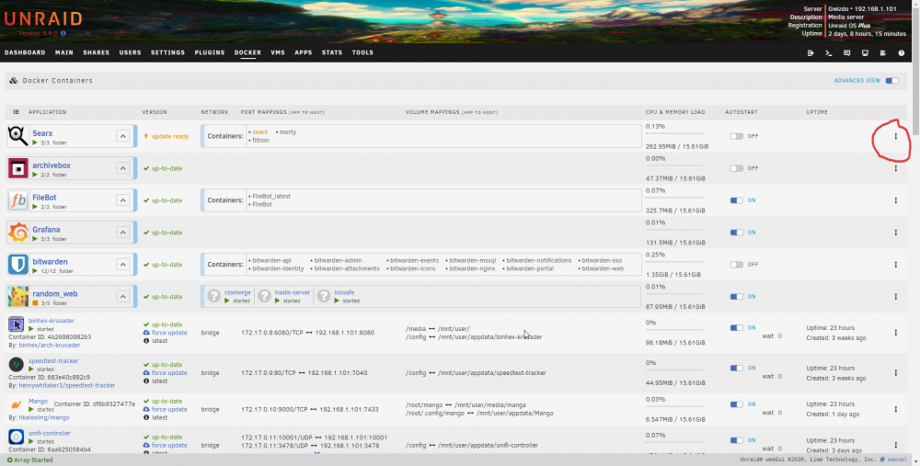Turn off autostart for Grafana
Viewport: 920px width, 466px height.
pyautogui.click(x=736, y=233)
